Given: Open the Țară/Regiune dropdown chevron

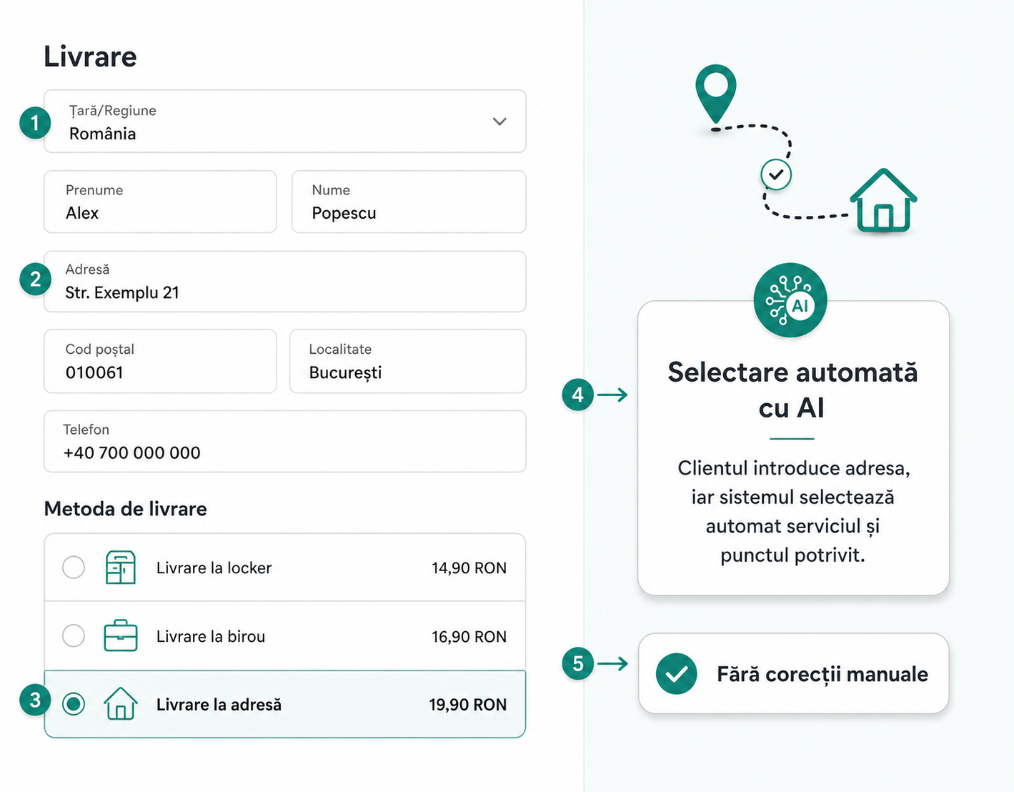Looking at the screenshot, I should click(x=499, y=122).
